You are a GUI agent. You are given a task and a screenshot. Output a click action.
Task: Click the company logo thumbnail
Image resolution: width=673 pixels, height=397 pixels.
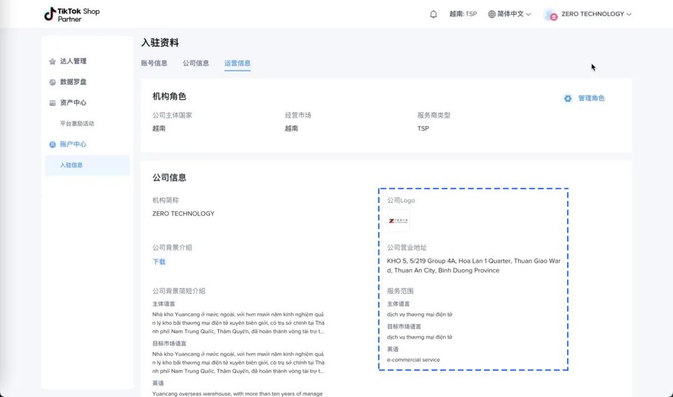point(398,221)
